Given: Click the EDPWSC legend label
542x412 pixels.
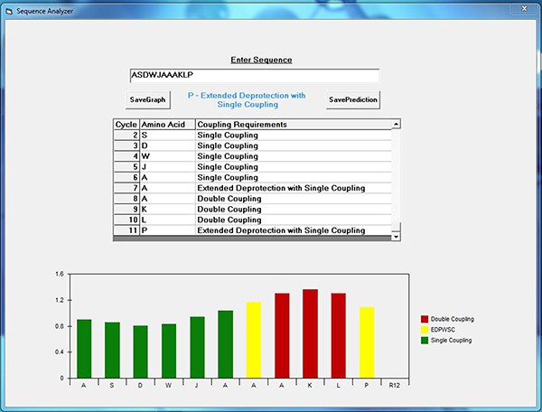Looking at the screenshot, I should pyautogui.click(x=443, y=330).
